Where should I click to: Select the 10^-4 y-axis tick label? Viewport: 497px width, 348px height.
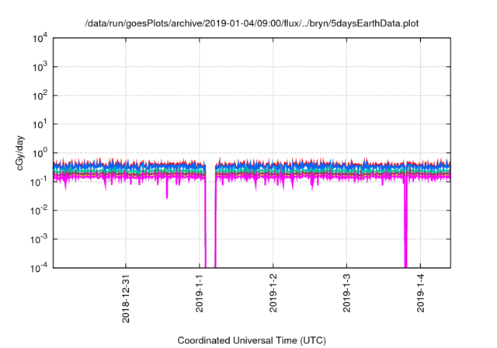pos(39,269)
